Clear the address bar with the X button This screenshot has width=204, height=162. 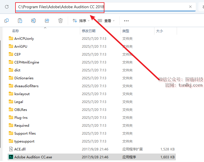[x=190, y=7]
